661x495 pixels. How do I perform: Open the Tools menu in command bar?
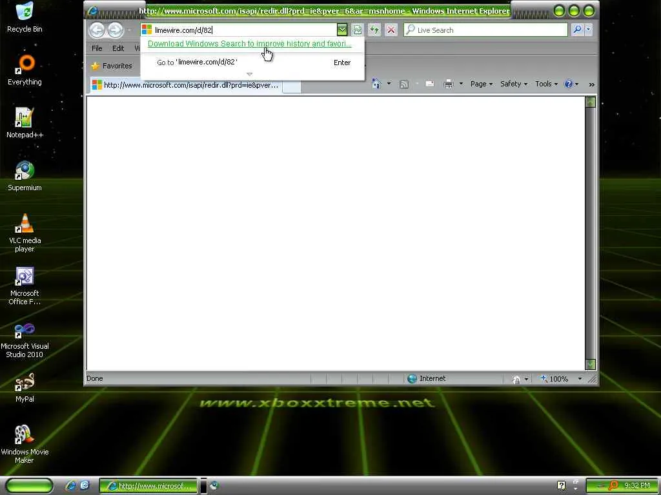pyautogui.click(x=546, y=84)
